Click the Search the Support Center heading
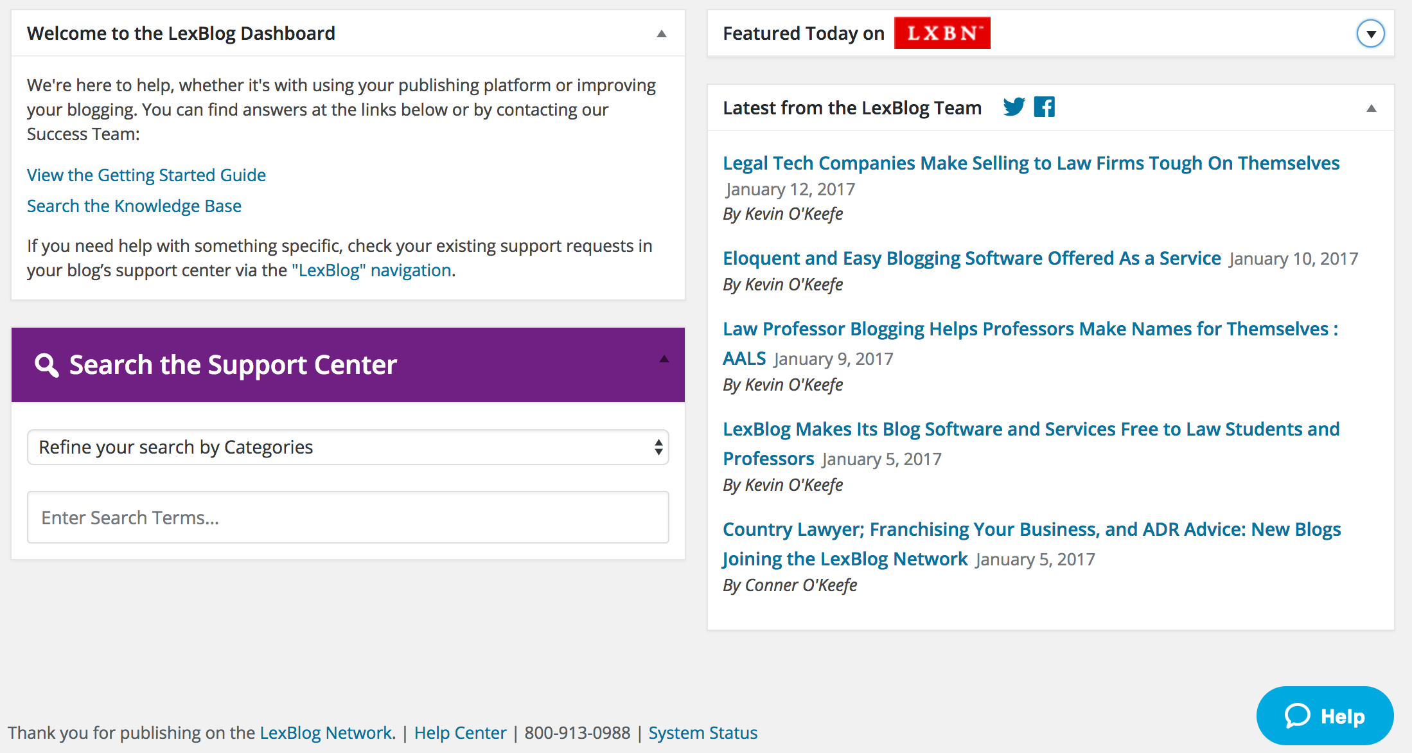This screenshot has height=753, width=1412. [233, 365]
